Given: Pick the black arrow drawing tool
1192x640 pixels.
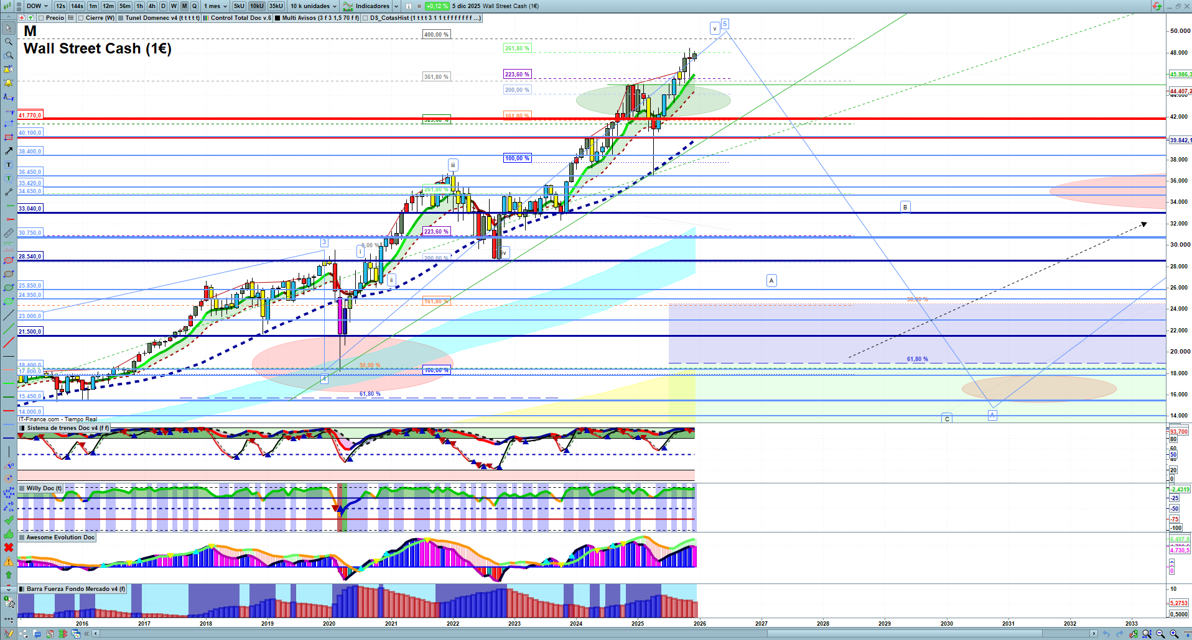Looking at the screenshot, I should point(9,151).
